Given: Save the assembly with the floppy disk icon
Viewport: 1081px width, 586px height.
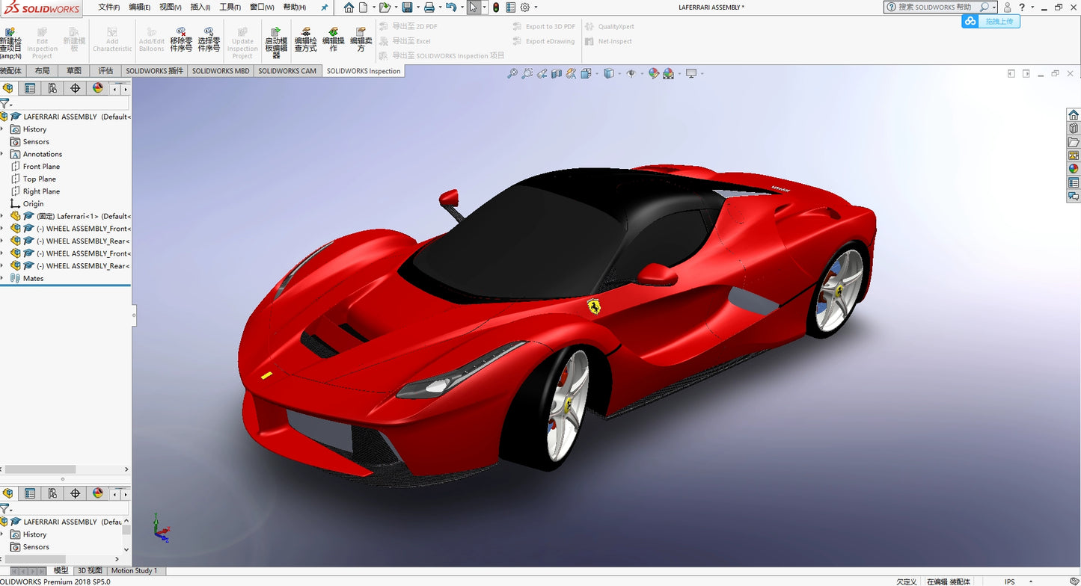Looking at the screenshot, I should pyautogui.click(x=407, y=7).
